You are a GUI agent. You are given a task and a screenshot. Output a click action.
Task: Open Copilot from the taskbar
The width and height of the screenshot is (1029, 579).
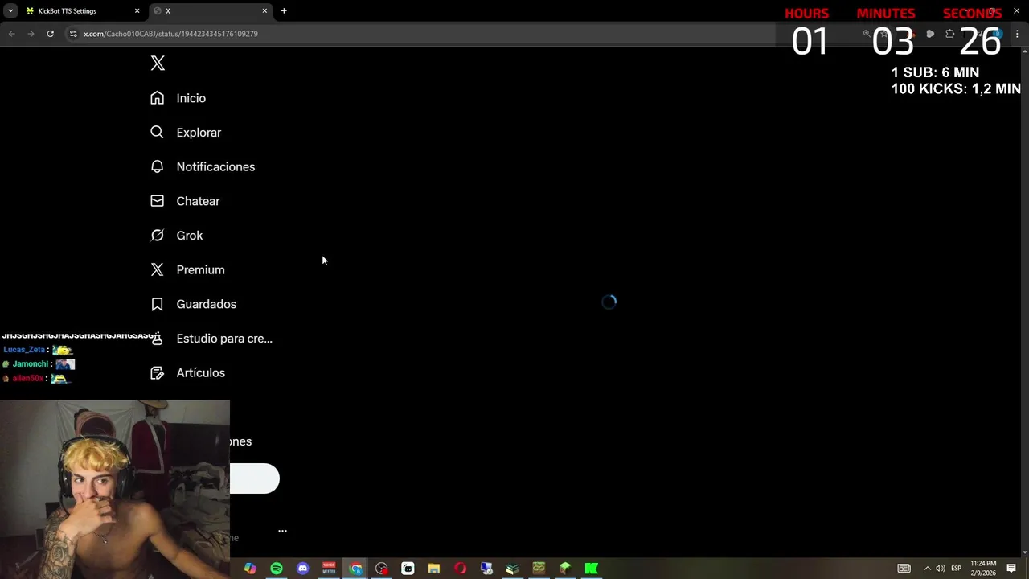[x=250, y=569]
